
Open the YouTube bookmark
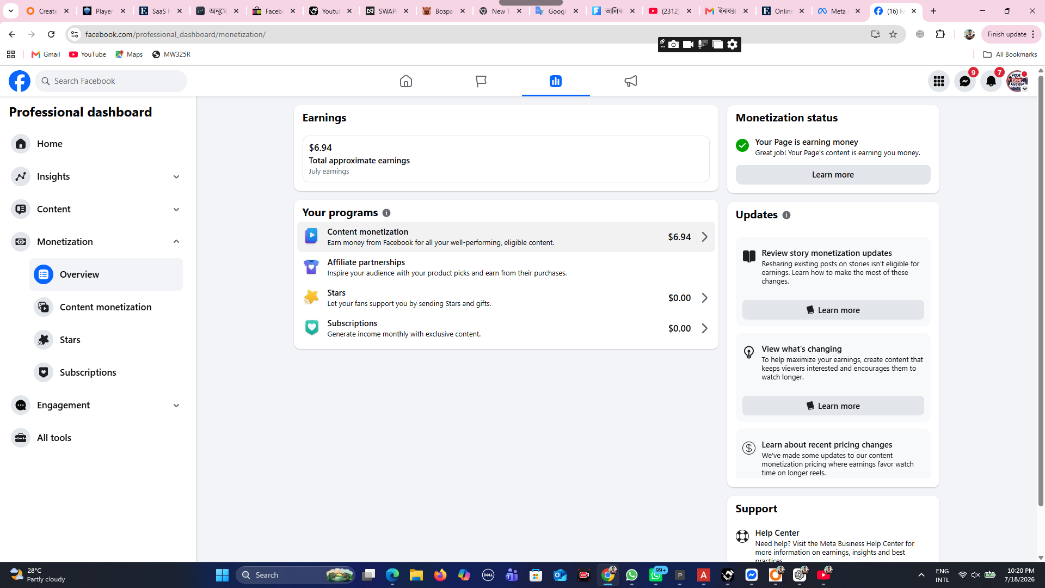click(x=88, y=54)
